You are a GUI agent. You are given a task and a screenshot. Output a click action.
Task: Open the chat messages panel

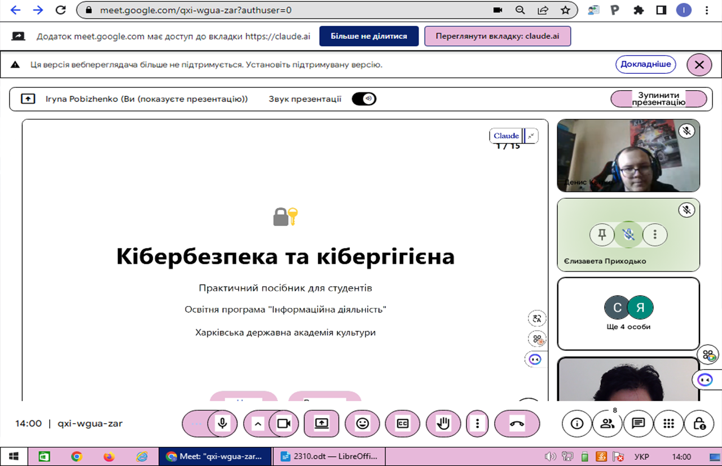(x=639, y=424)
